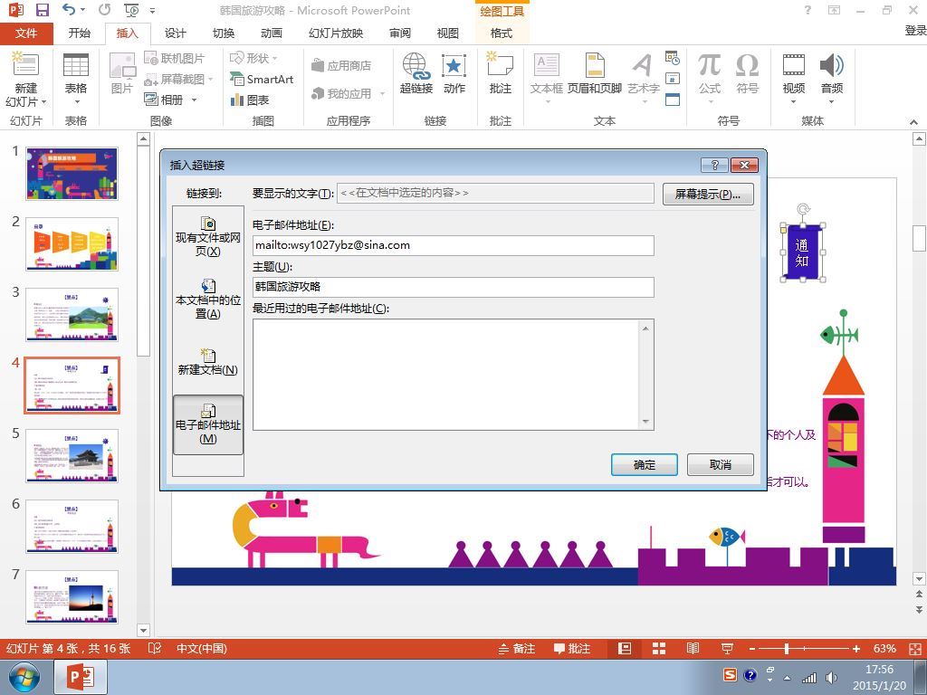The image size is (927, 695).
Task: Switch to normal view in status bar
Action: pos(625,648)
